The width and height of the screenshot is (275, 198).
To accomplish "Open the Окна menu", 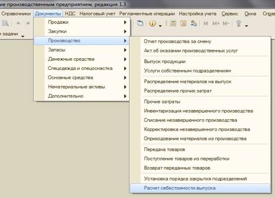I will (x=250, y=14).
